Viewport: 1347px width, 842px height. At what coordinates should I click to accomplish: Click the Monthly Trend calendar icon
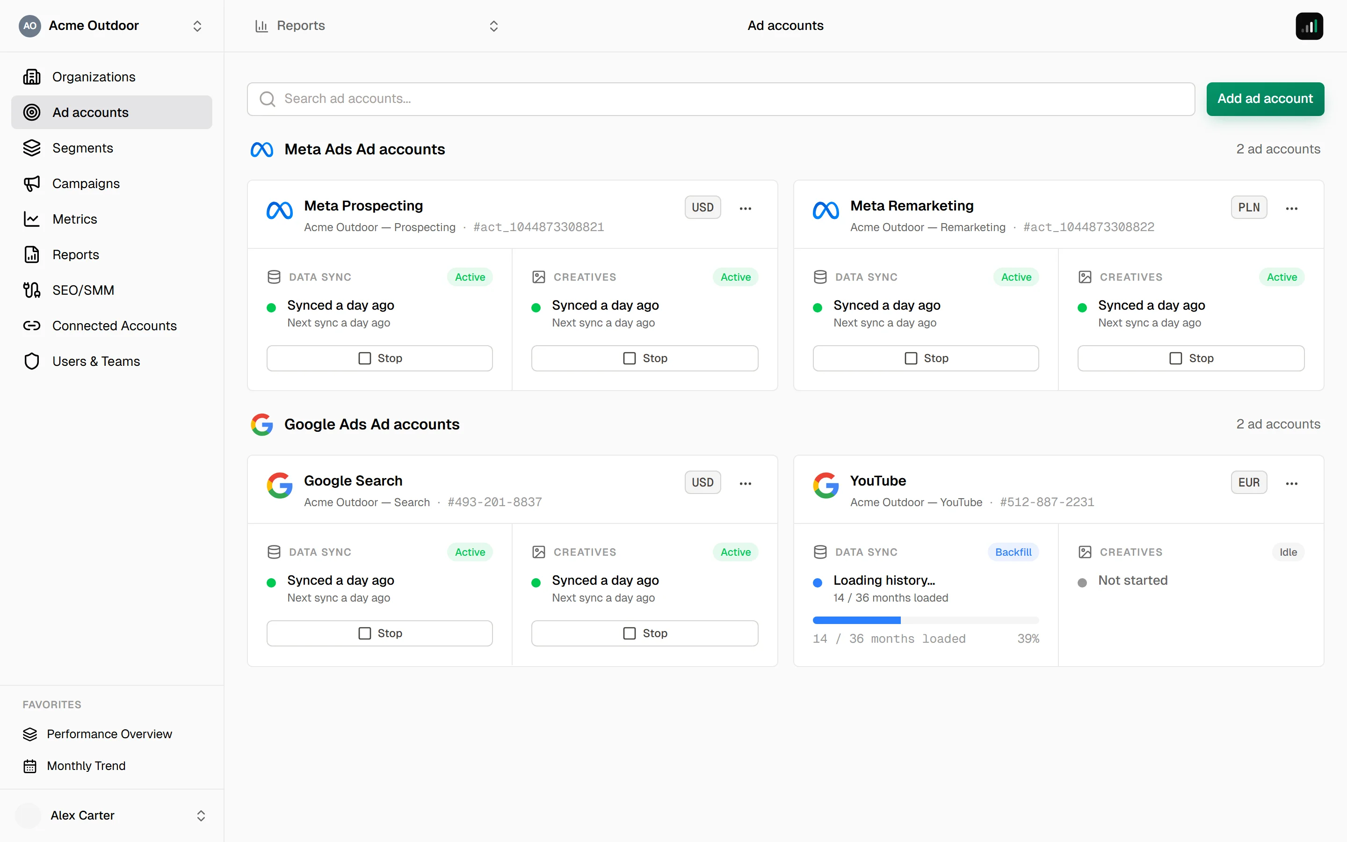tap(30, 766)
